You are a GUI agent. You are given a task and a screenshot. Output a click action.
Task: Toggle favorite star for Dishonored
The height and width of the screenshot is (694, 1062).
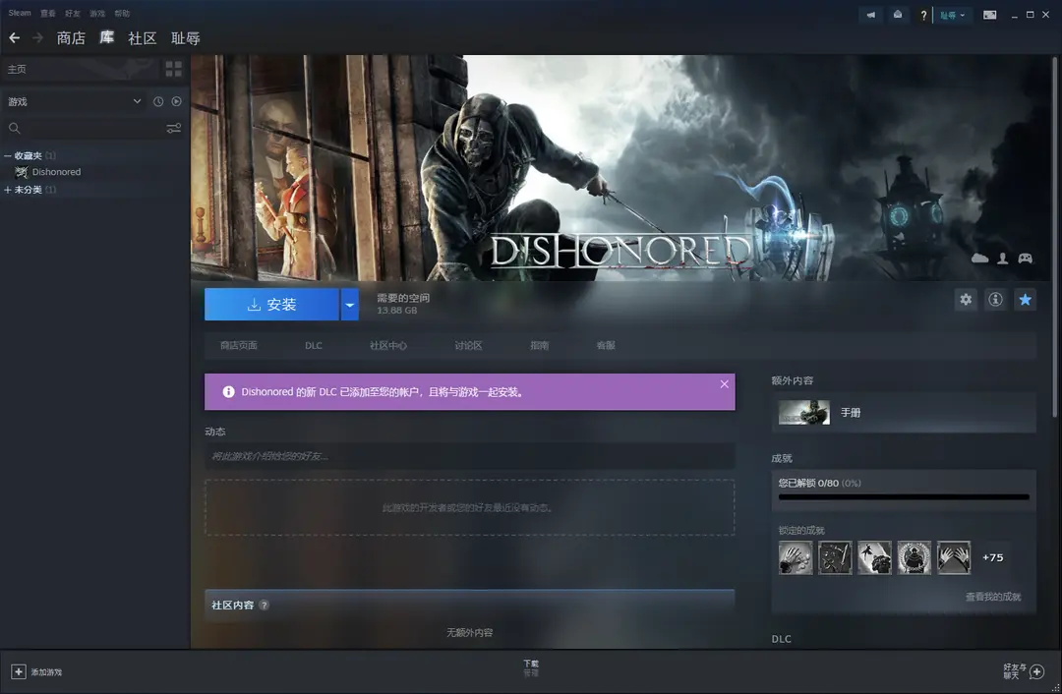(x=1025, y=299)
